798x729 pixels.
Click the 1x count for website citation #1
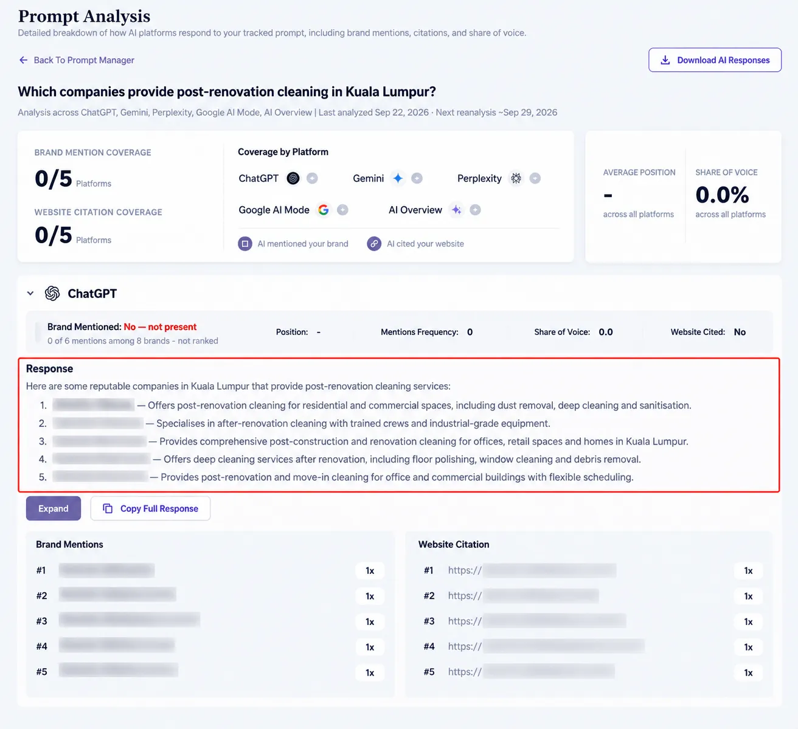[748, 570]
